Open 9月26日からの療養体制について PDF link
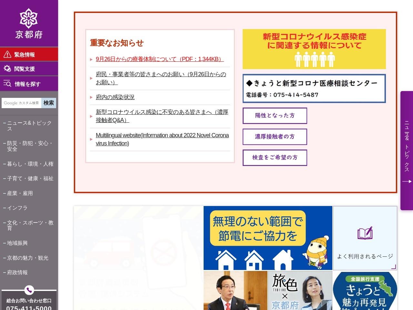Viewport: 413px width, 310px height. pyautogui.click(x=160, y=59)
